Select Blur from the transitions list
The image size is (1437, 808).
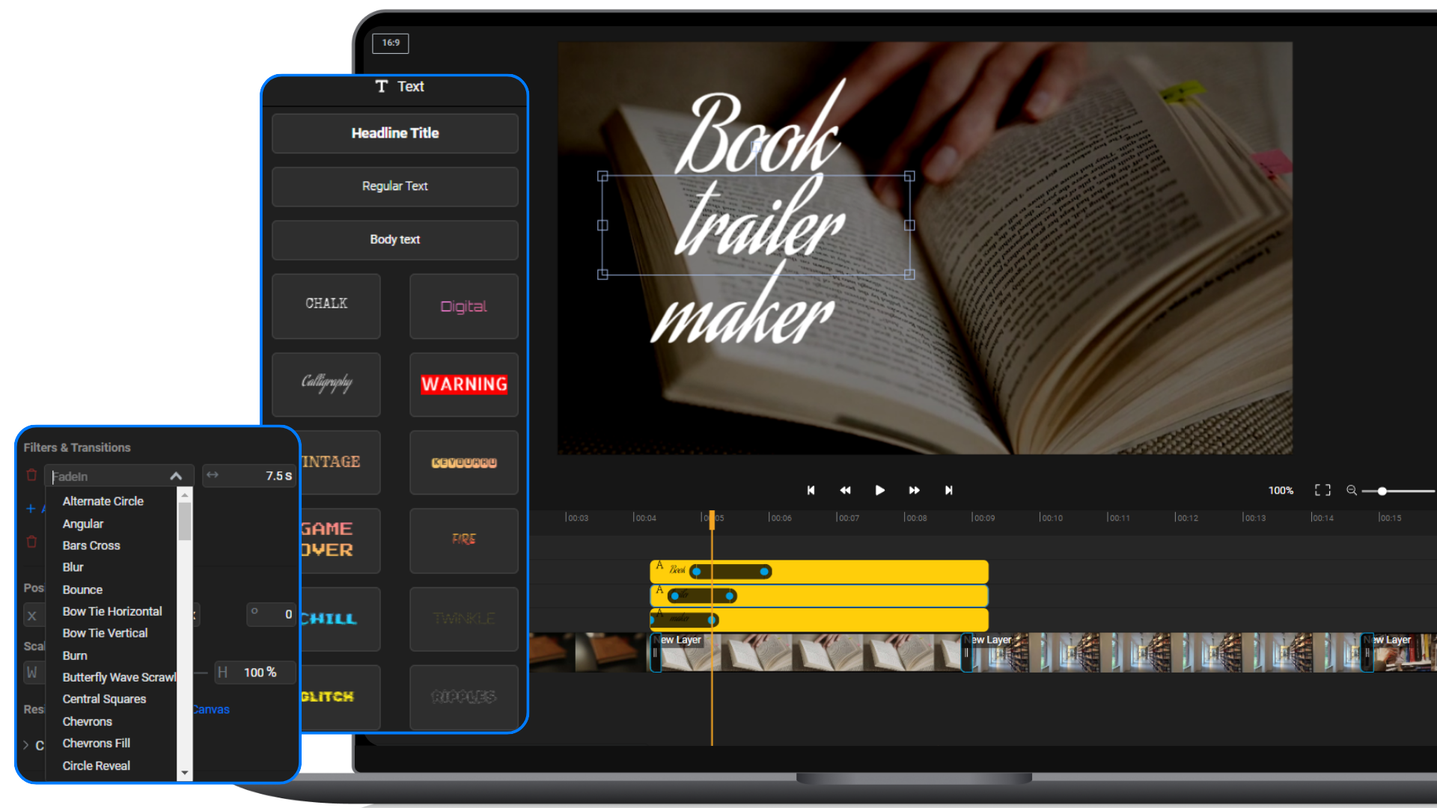pyautogui.click(x=73, y=566)
